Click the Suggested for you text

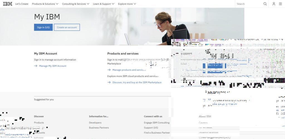coord(44,100)
